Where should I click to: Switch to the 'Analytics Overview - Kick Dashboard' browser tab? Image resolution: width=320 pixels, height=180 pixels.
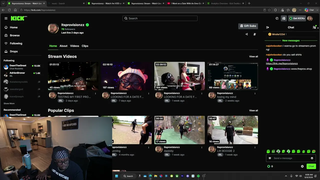(x=225, y=3)
